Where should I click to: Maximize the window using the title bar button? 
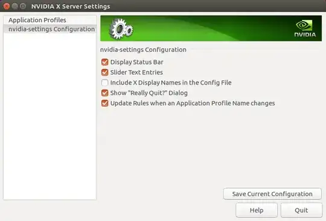[x=23, y=6]
